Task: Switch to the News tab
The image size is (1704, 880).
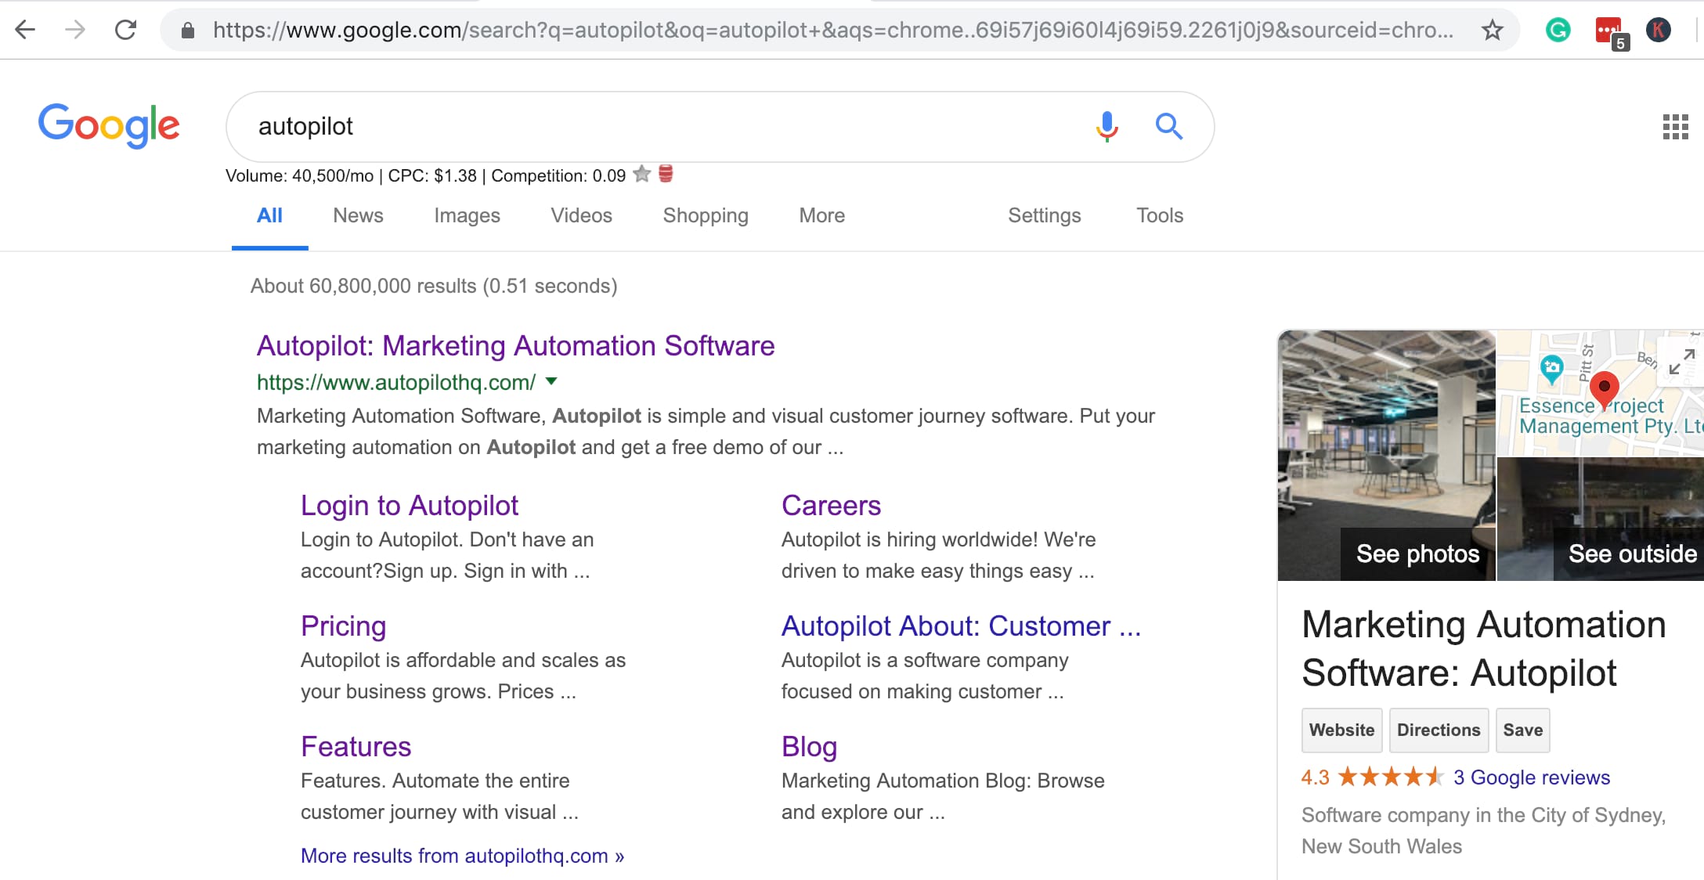Action: [x=358, y=215]
